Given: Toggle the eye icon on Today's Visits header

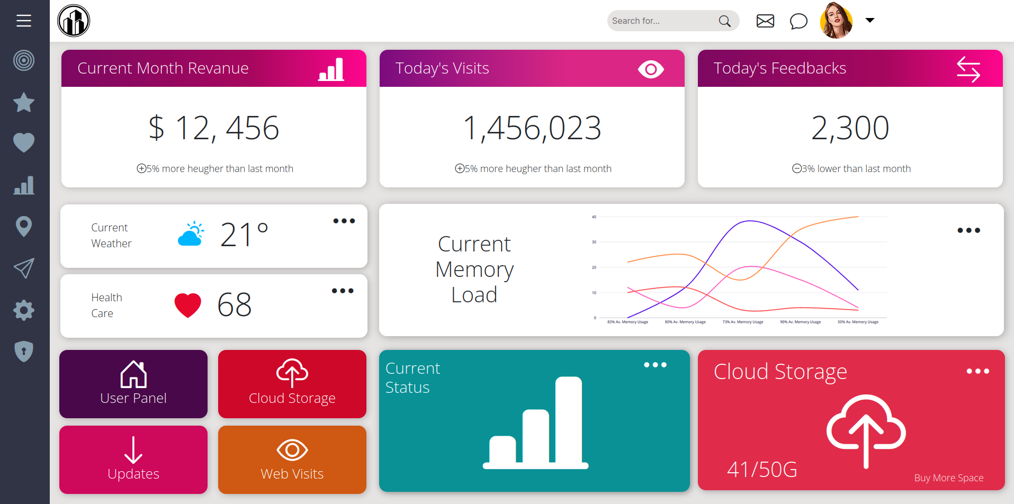Looking at the screenshot, I should [x=651, y=68].
